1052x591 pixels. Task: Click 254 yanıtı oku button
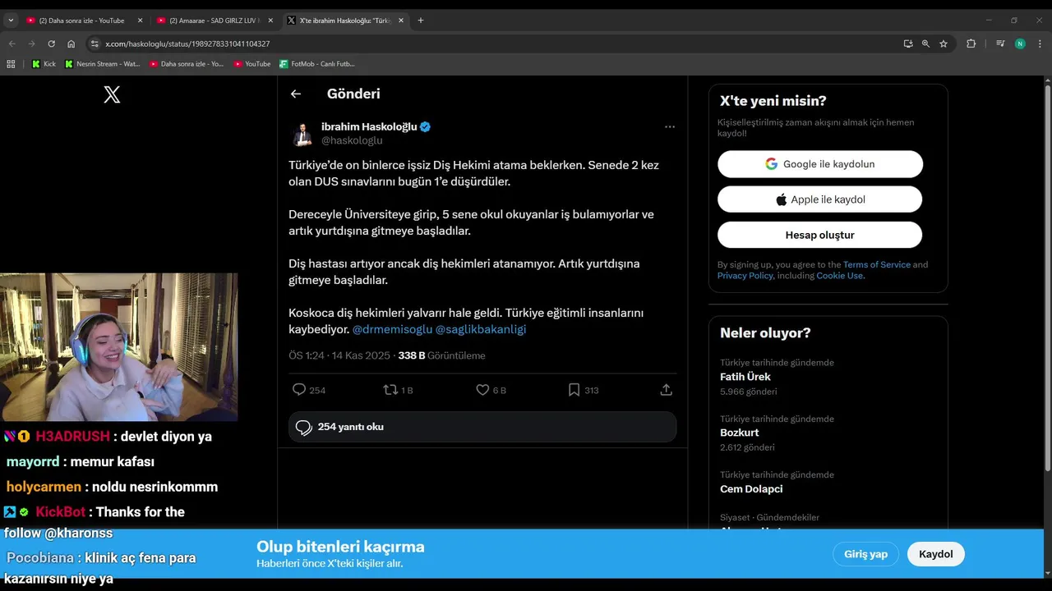(x=482, y=427)
